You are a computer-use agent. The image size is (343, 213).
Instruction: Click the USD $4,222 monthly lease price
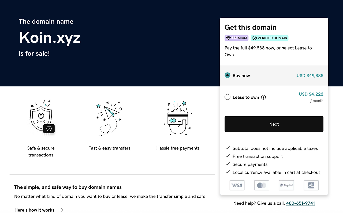[x=311, y=94]
